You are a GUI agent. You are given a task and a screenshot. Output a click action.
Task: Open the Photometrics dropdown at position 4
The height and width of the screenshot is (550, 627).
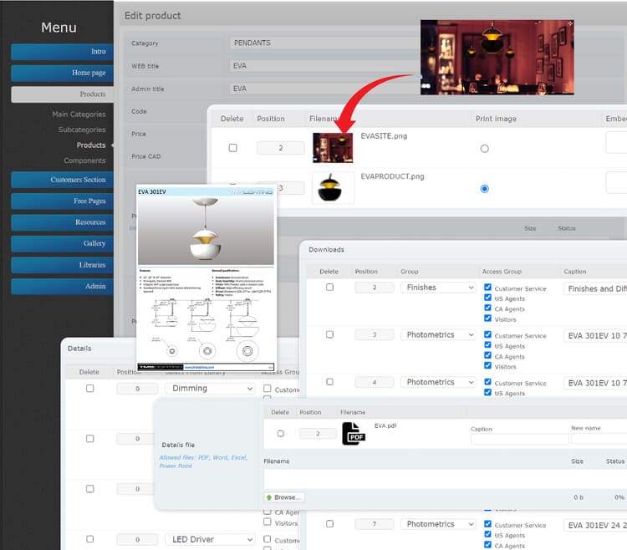pyautogui.click(x=438, y=382)
